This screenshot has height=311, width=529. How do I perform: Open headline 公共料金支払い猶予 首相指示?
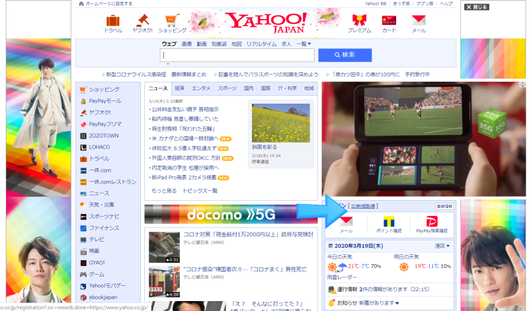point(185,109)
